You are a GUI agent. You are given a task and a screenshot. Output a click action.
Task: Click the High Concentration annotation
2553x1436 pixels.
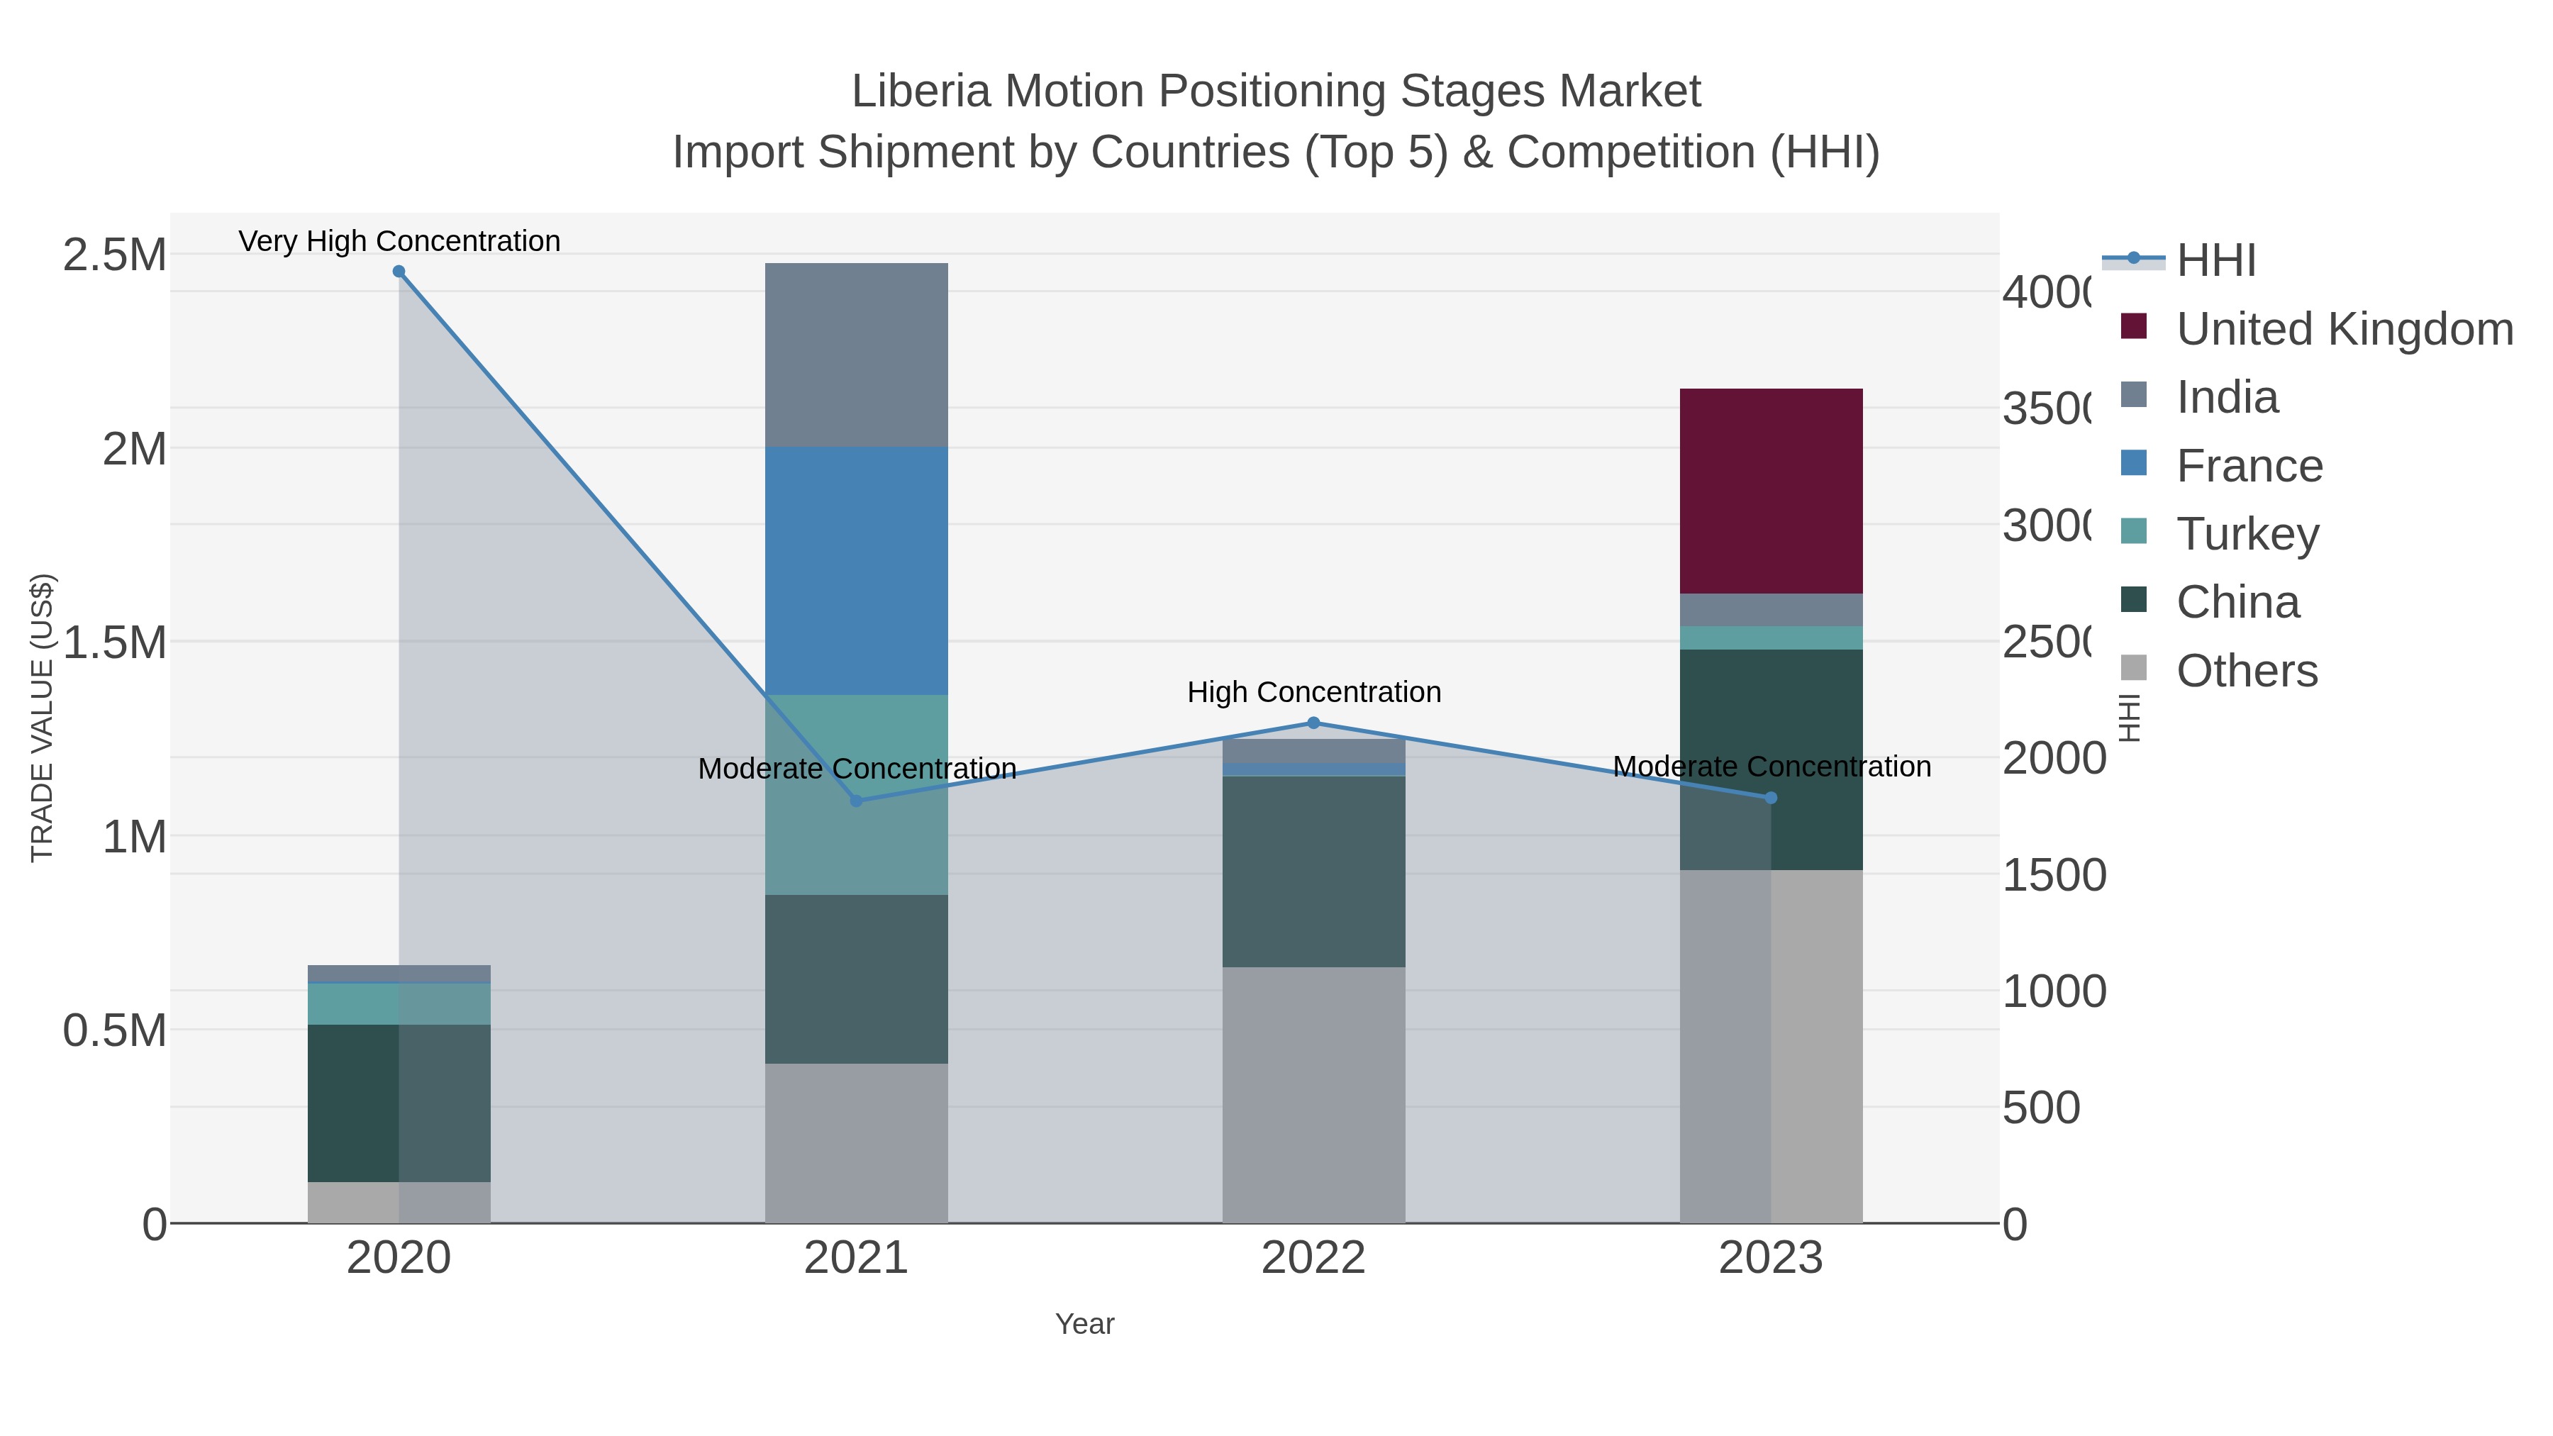click(x=1314, y=691)
